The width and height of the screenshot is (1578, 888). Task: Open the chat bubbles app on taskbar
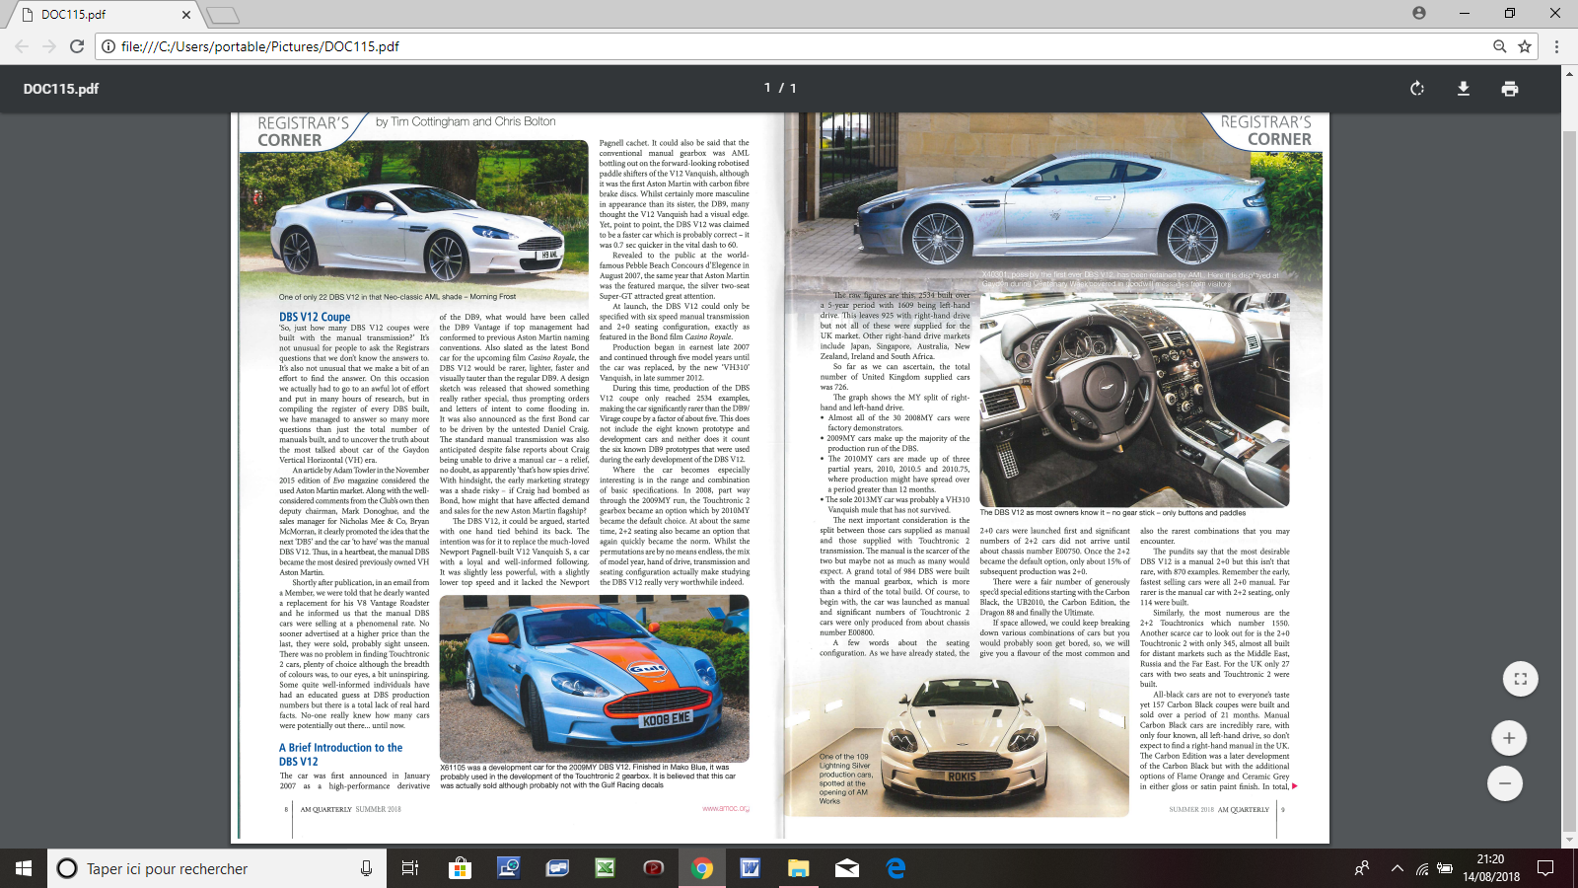(557, 868)
